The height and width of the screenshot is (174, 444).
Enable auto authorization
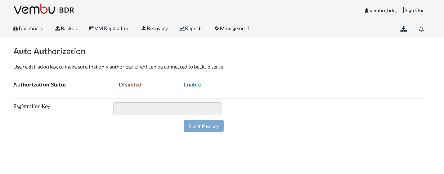coord(192,85)
